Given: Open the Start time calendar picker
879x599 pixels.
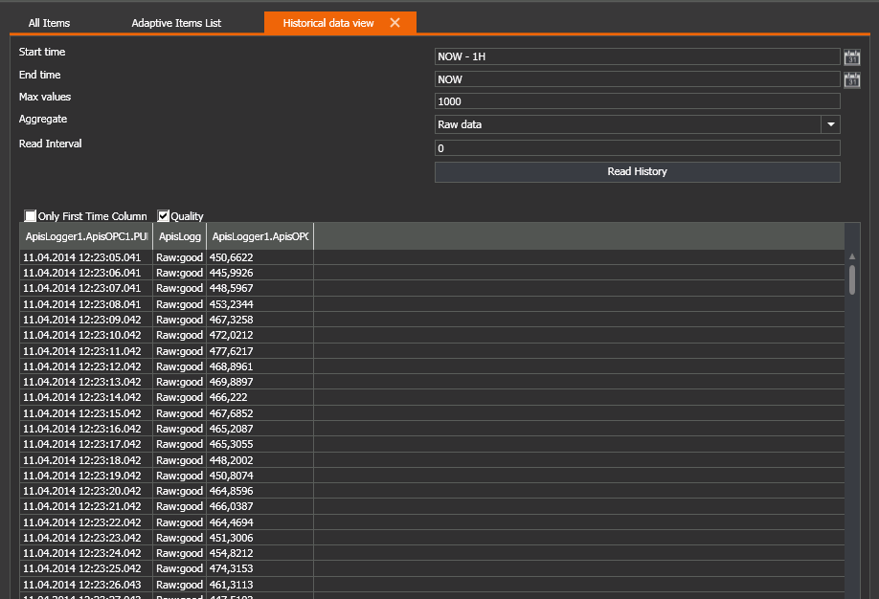Looking at the screenshot, I should 851,57.
